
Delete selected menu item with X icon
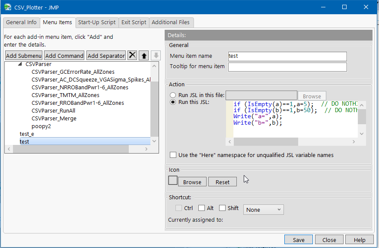point(132,56)
